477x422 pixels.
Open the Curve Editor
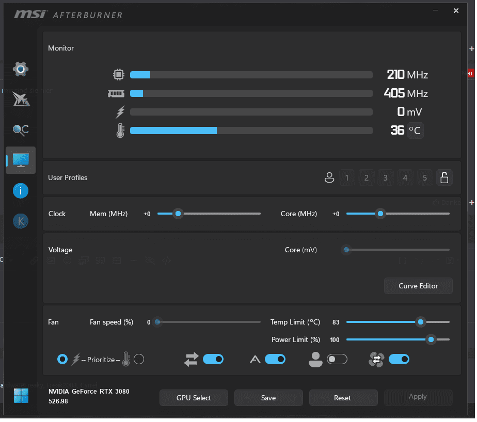[x=419, y=287]
